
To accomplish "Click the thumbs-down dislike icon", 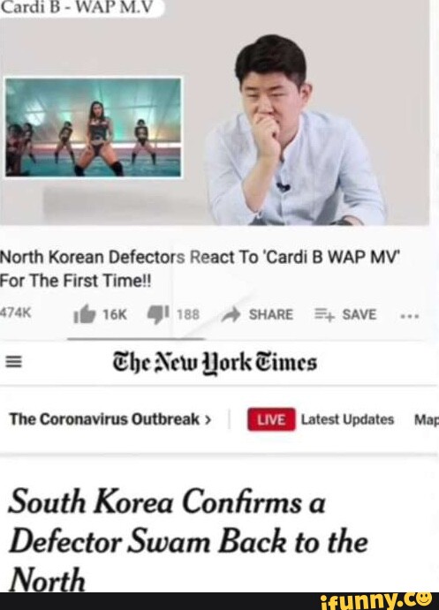I will [x=157, y=314].
